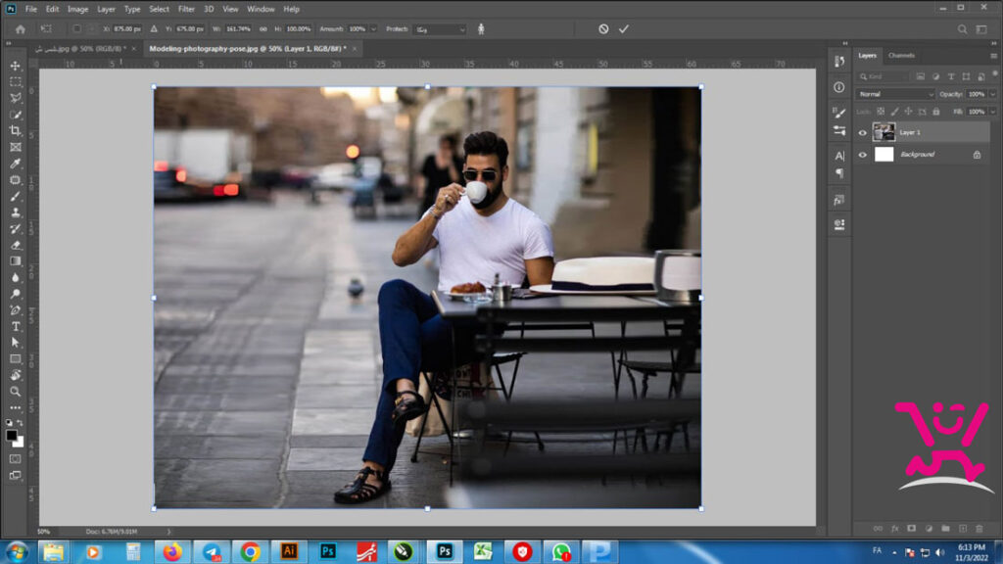Image resolution: width=1003 pixels, height=564 pixels.
Task: Hide the Background layer eye icon
Action: coord(862,154)
